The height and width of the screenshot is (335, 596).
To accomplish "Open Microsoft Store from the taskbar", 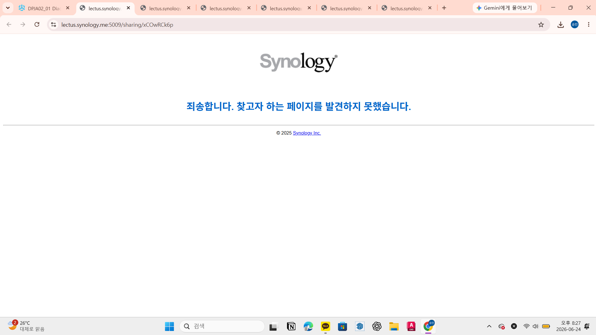I will point(342,326).
